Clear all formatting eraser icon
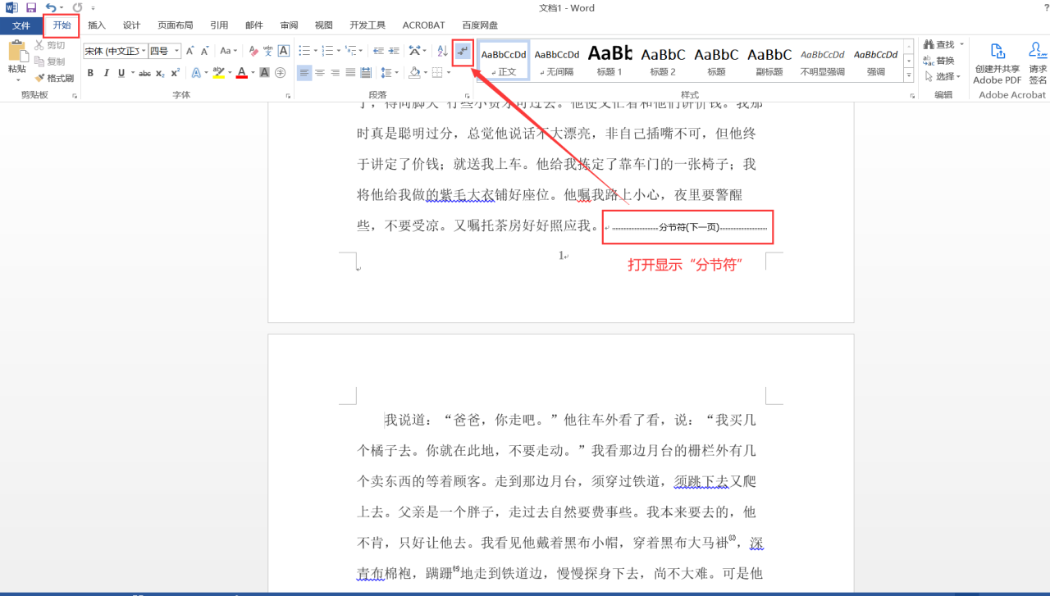 [x=253, y=51]
